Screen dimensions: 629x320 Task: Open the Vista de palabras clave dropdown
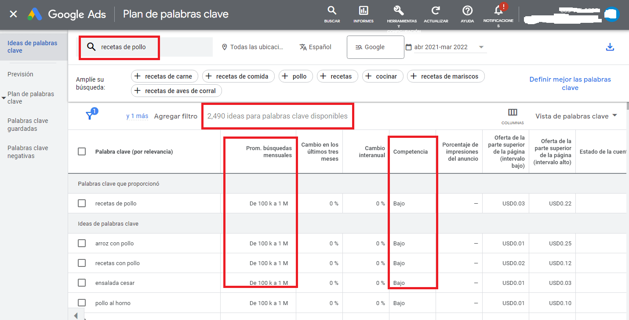click(x=576, y=116)
